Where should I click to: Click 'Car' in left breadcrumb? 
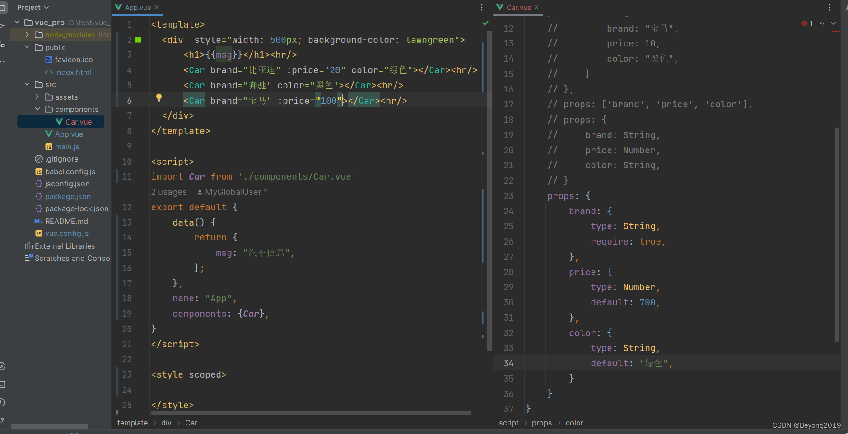click(x=191, y=423)
